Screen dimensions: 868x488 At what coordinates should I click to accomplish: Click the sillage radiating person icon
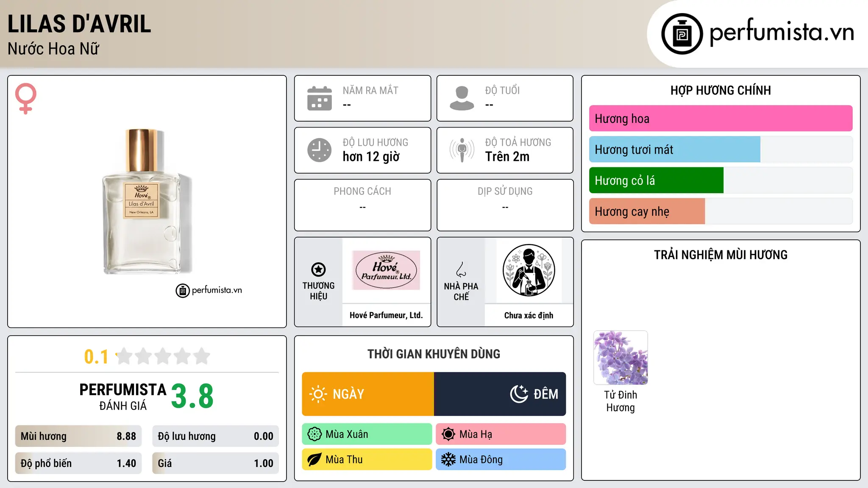(x=462, y=150)
